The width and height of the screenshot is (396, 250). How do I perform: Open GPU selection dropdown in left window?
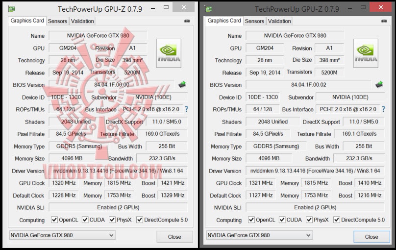[x=62, y=235]
